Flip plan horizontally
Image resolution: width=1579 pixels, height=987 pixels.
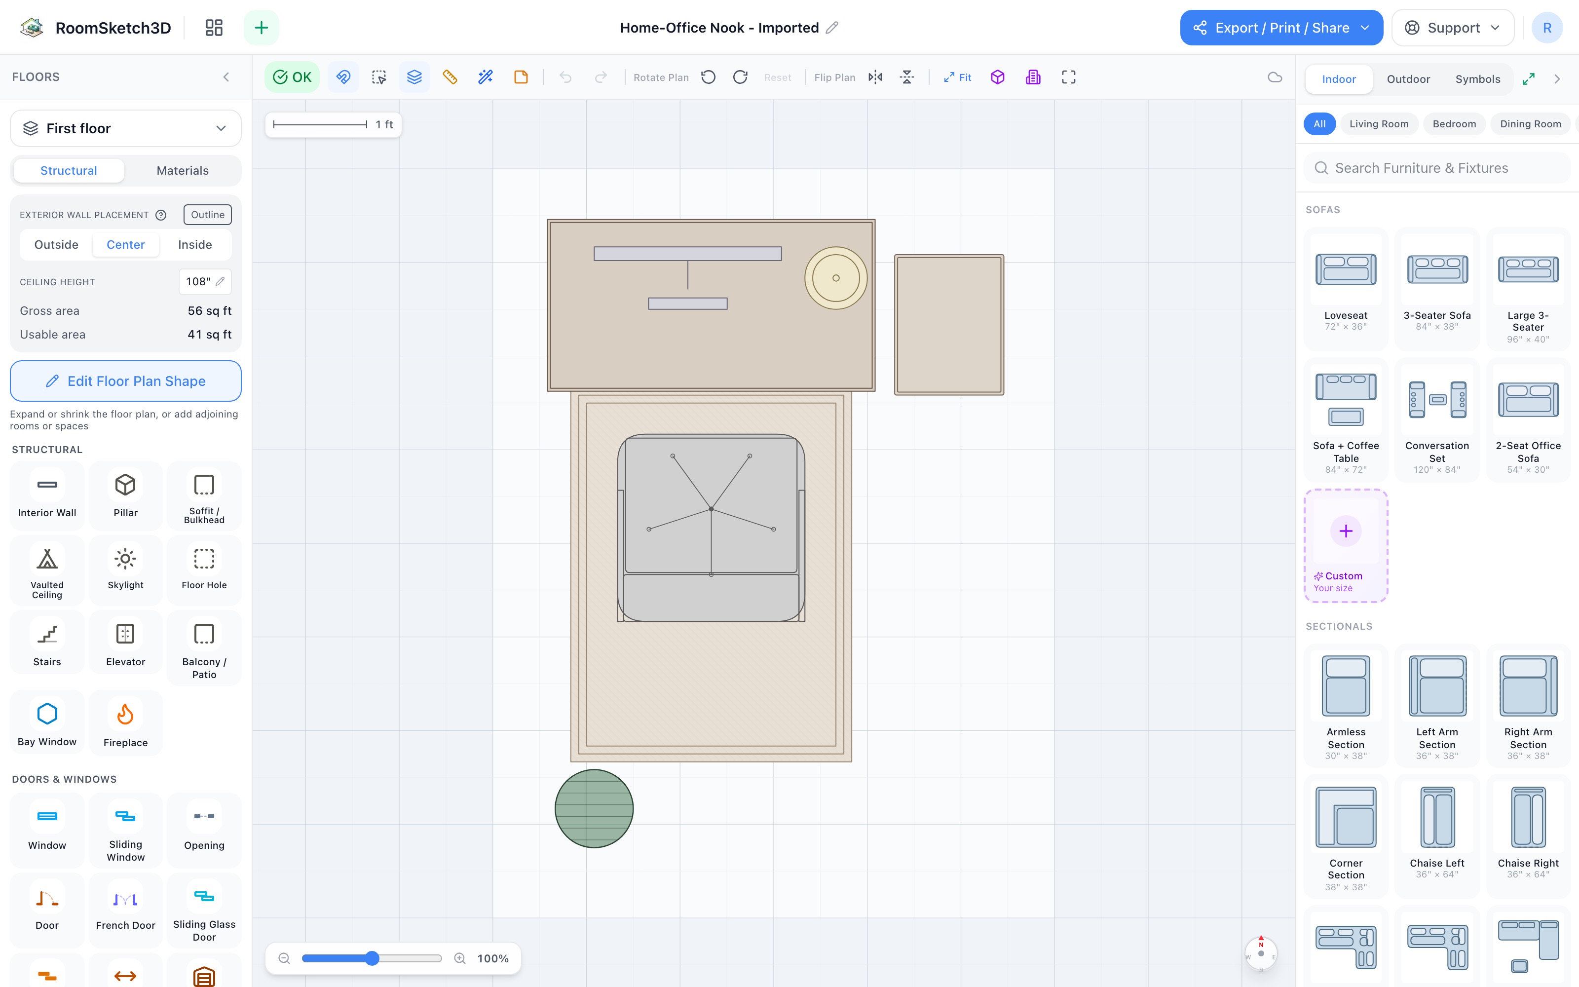point(876,77)
